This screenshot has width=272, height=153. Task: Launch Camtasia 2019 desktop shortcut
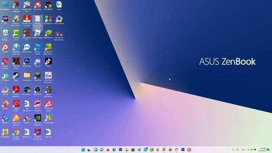pyautogui.click(x=16, y=35)
